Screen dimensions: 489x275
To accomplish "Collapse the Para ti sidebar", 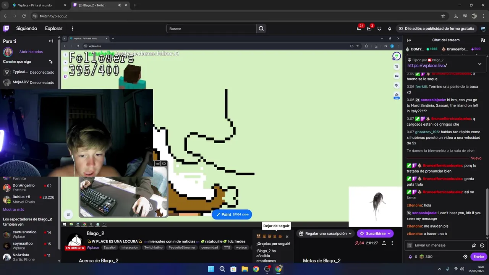I will 51,41.
